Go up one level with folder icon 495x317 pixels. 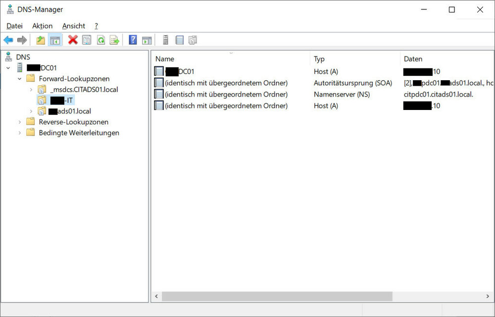pos(41,40)
